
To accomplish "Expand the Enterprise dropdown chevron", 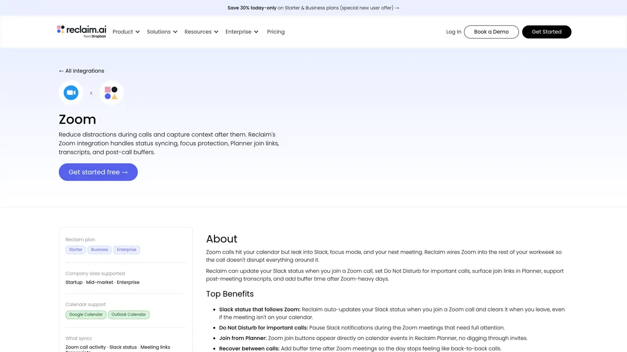I will [256, 32].
